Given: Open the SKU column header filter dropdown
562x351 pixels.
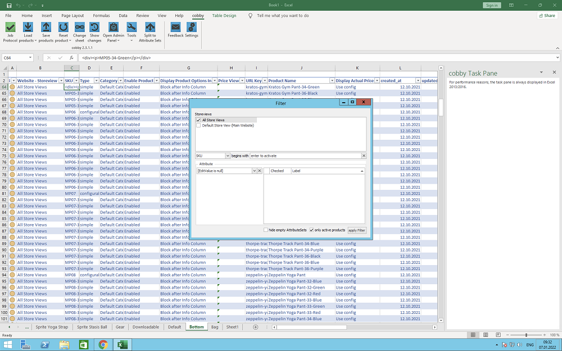Looking at the screenshot, I should pos(76,80).
